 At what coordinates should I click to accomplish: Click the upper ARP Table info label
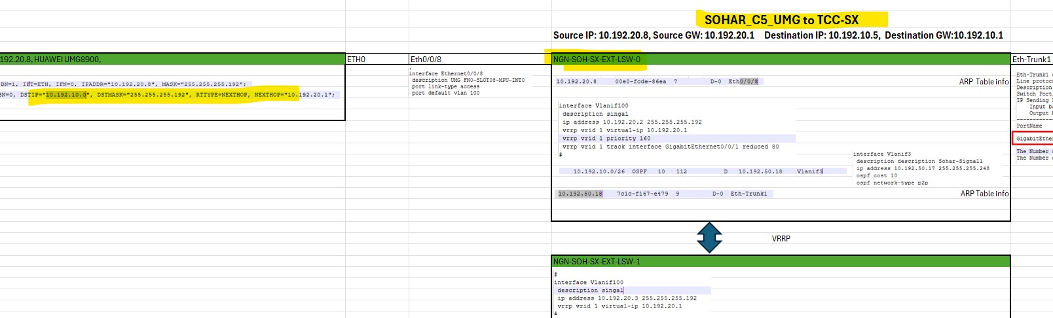(x=984, y=82)
